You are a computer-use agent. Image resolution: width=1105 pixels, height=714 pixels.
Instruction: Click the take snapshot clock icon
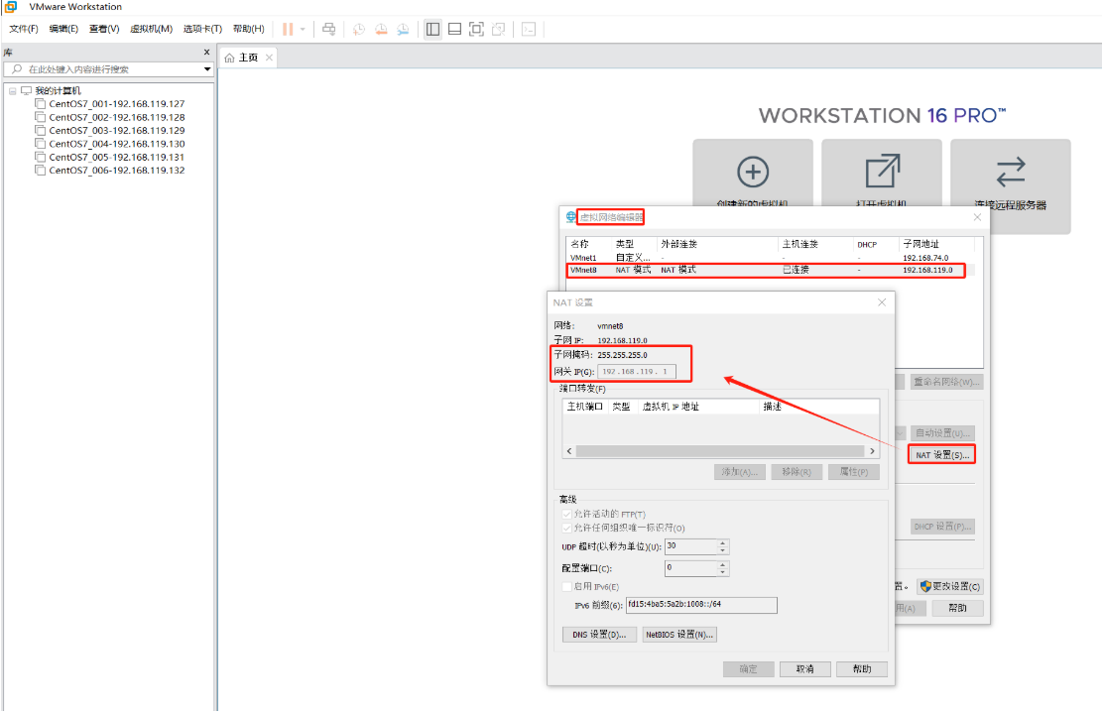point(359,29)
